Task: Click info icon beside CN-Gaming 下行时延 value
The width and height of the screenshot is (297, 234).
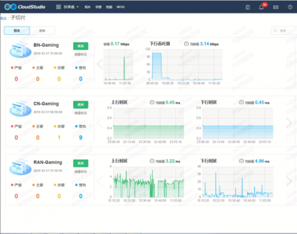Action: point(241,102)
